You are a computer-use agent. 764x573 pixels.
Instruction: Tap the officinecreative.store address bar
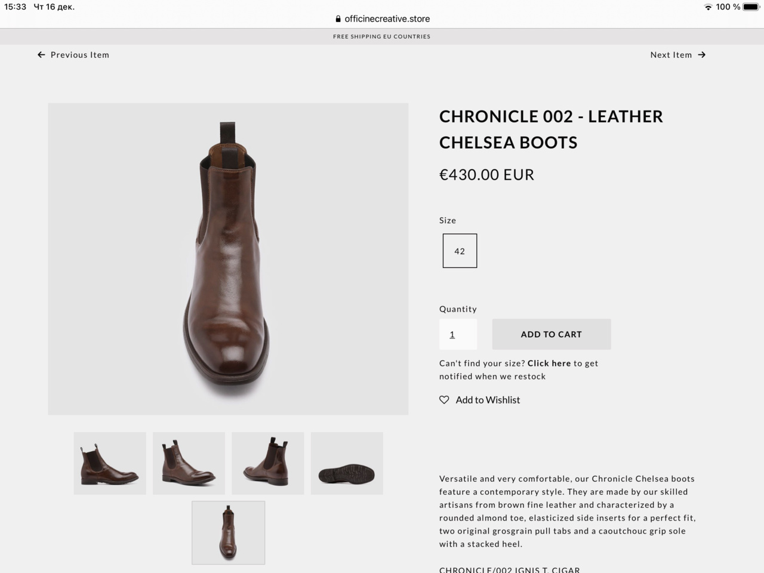387,19
